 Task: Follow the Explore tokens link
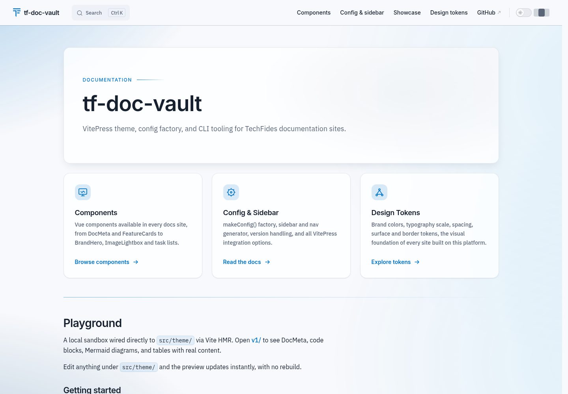click(x=395, y=262)
